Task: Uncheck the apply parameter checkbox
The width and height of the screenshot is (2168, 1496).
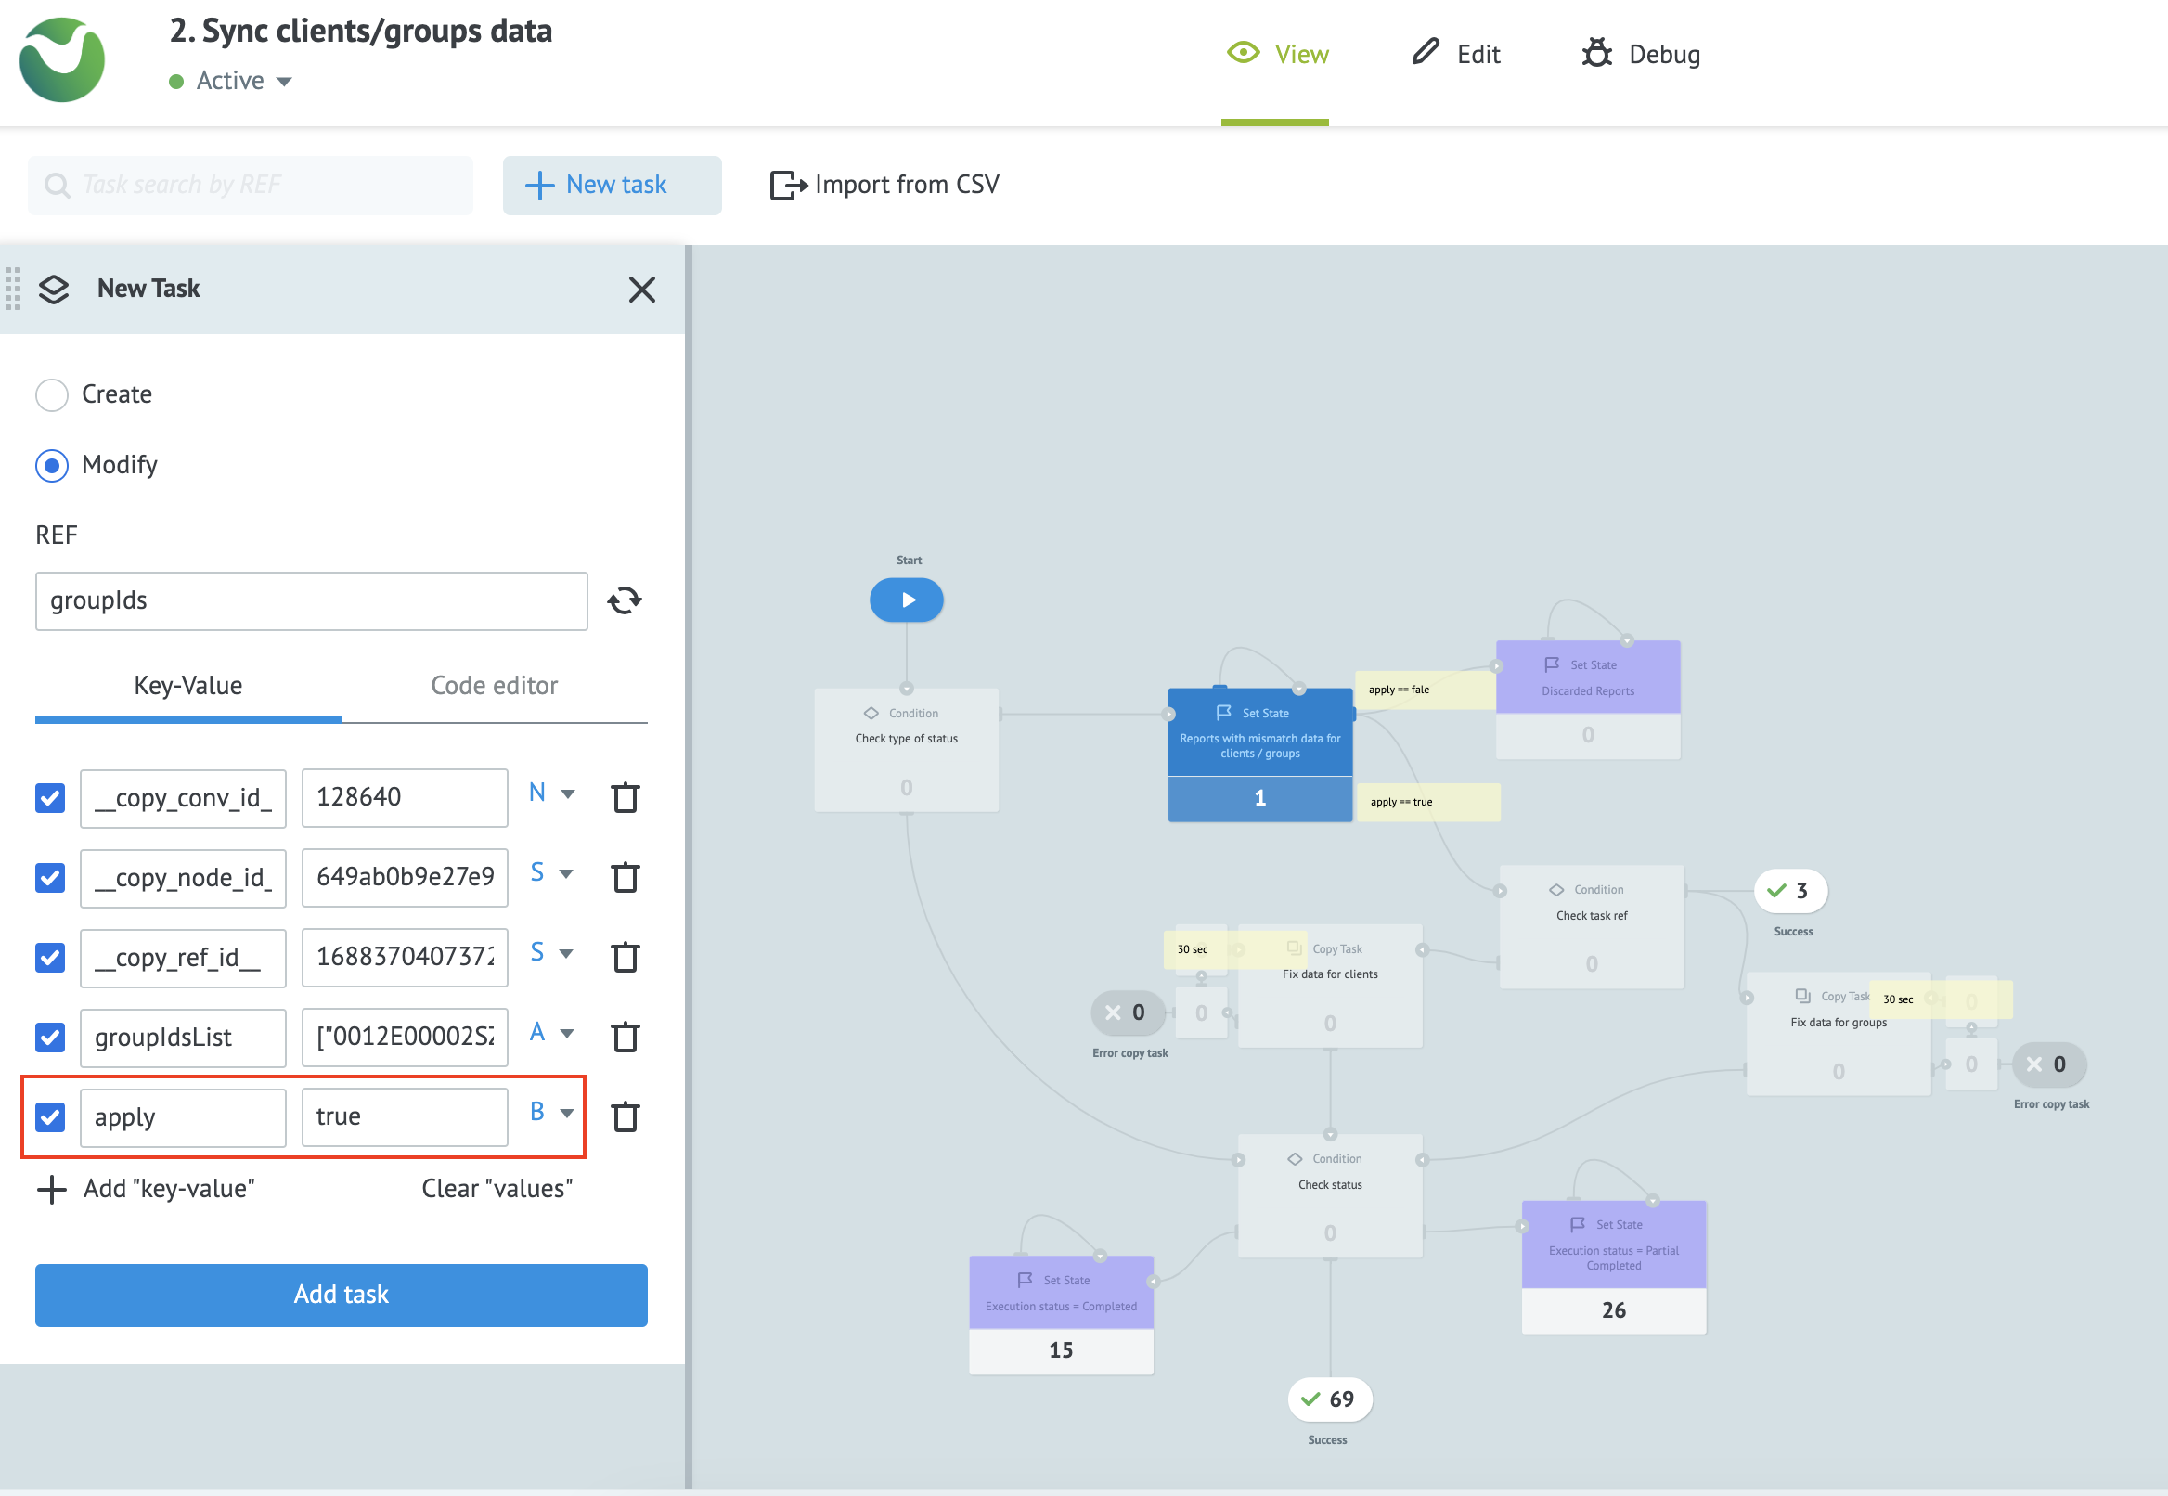Action: pyautogui.click(x=51, y=1116)
